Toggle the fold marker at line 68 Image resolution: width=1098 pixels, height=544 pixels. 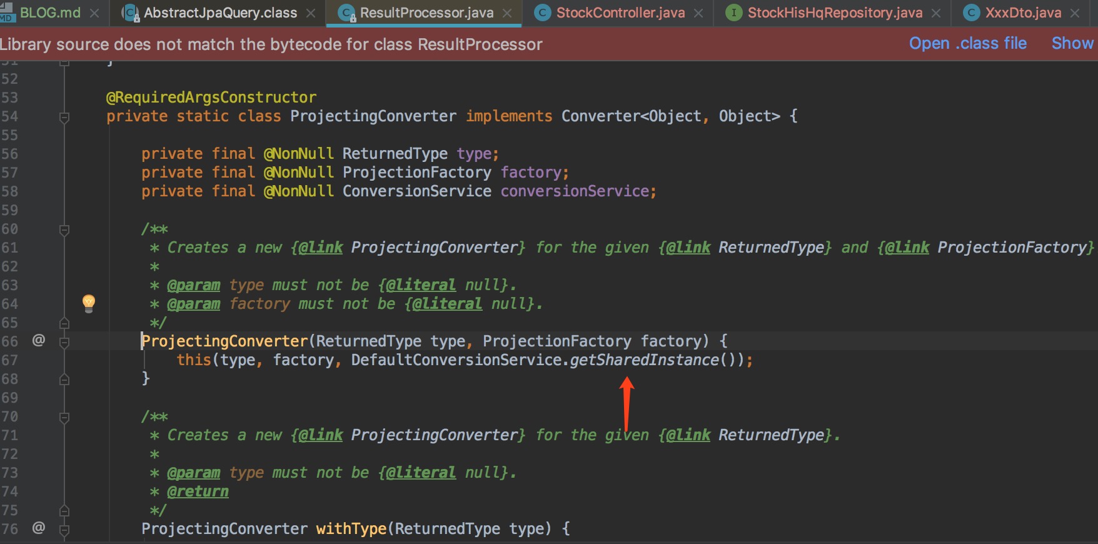[x=64, y=380]
